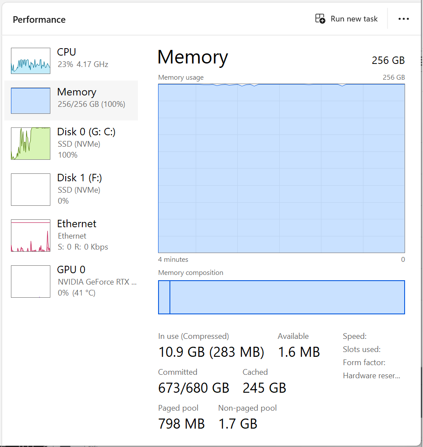Open the CPU performance entry
Screen dimensions: 423x447
tap(67, 52)
